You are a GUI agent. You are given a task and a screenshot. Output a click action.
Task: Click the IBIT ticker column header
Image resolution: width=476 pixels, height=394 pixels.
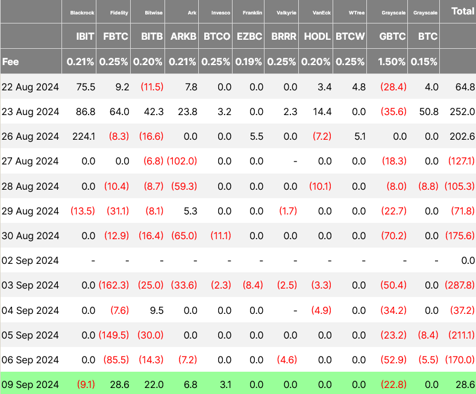click(x=85, y=36)
